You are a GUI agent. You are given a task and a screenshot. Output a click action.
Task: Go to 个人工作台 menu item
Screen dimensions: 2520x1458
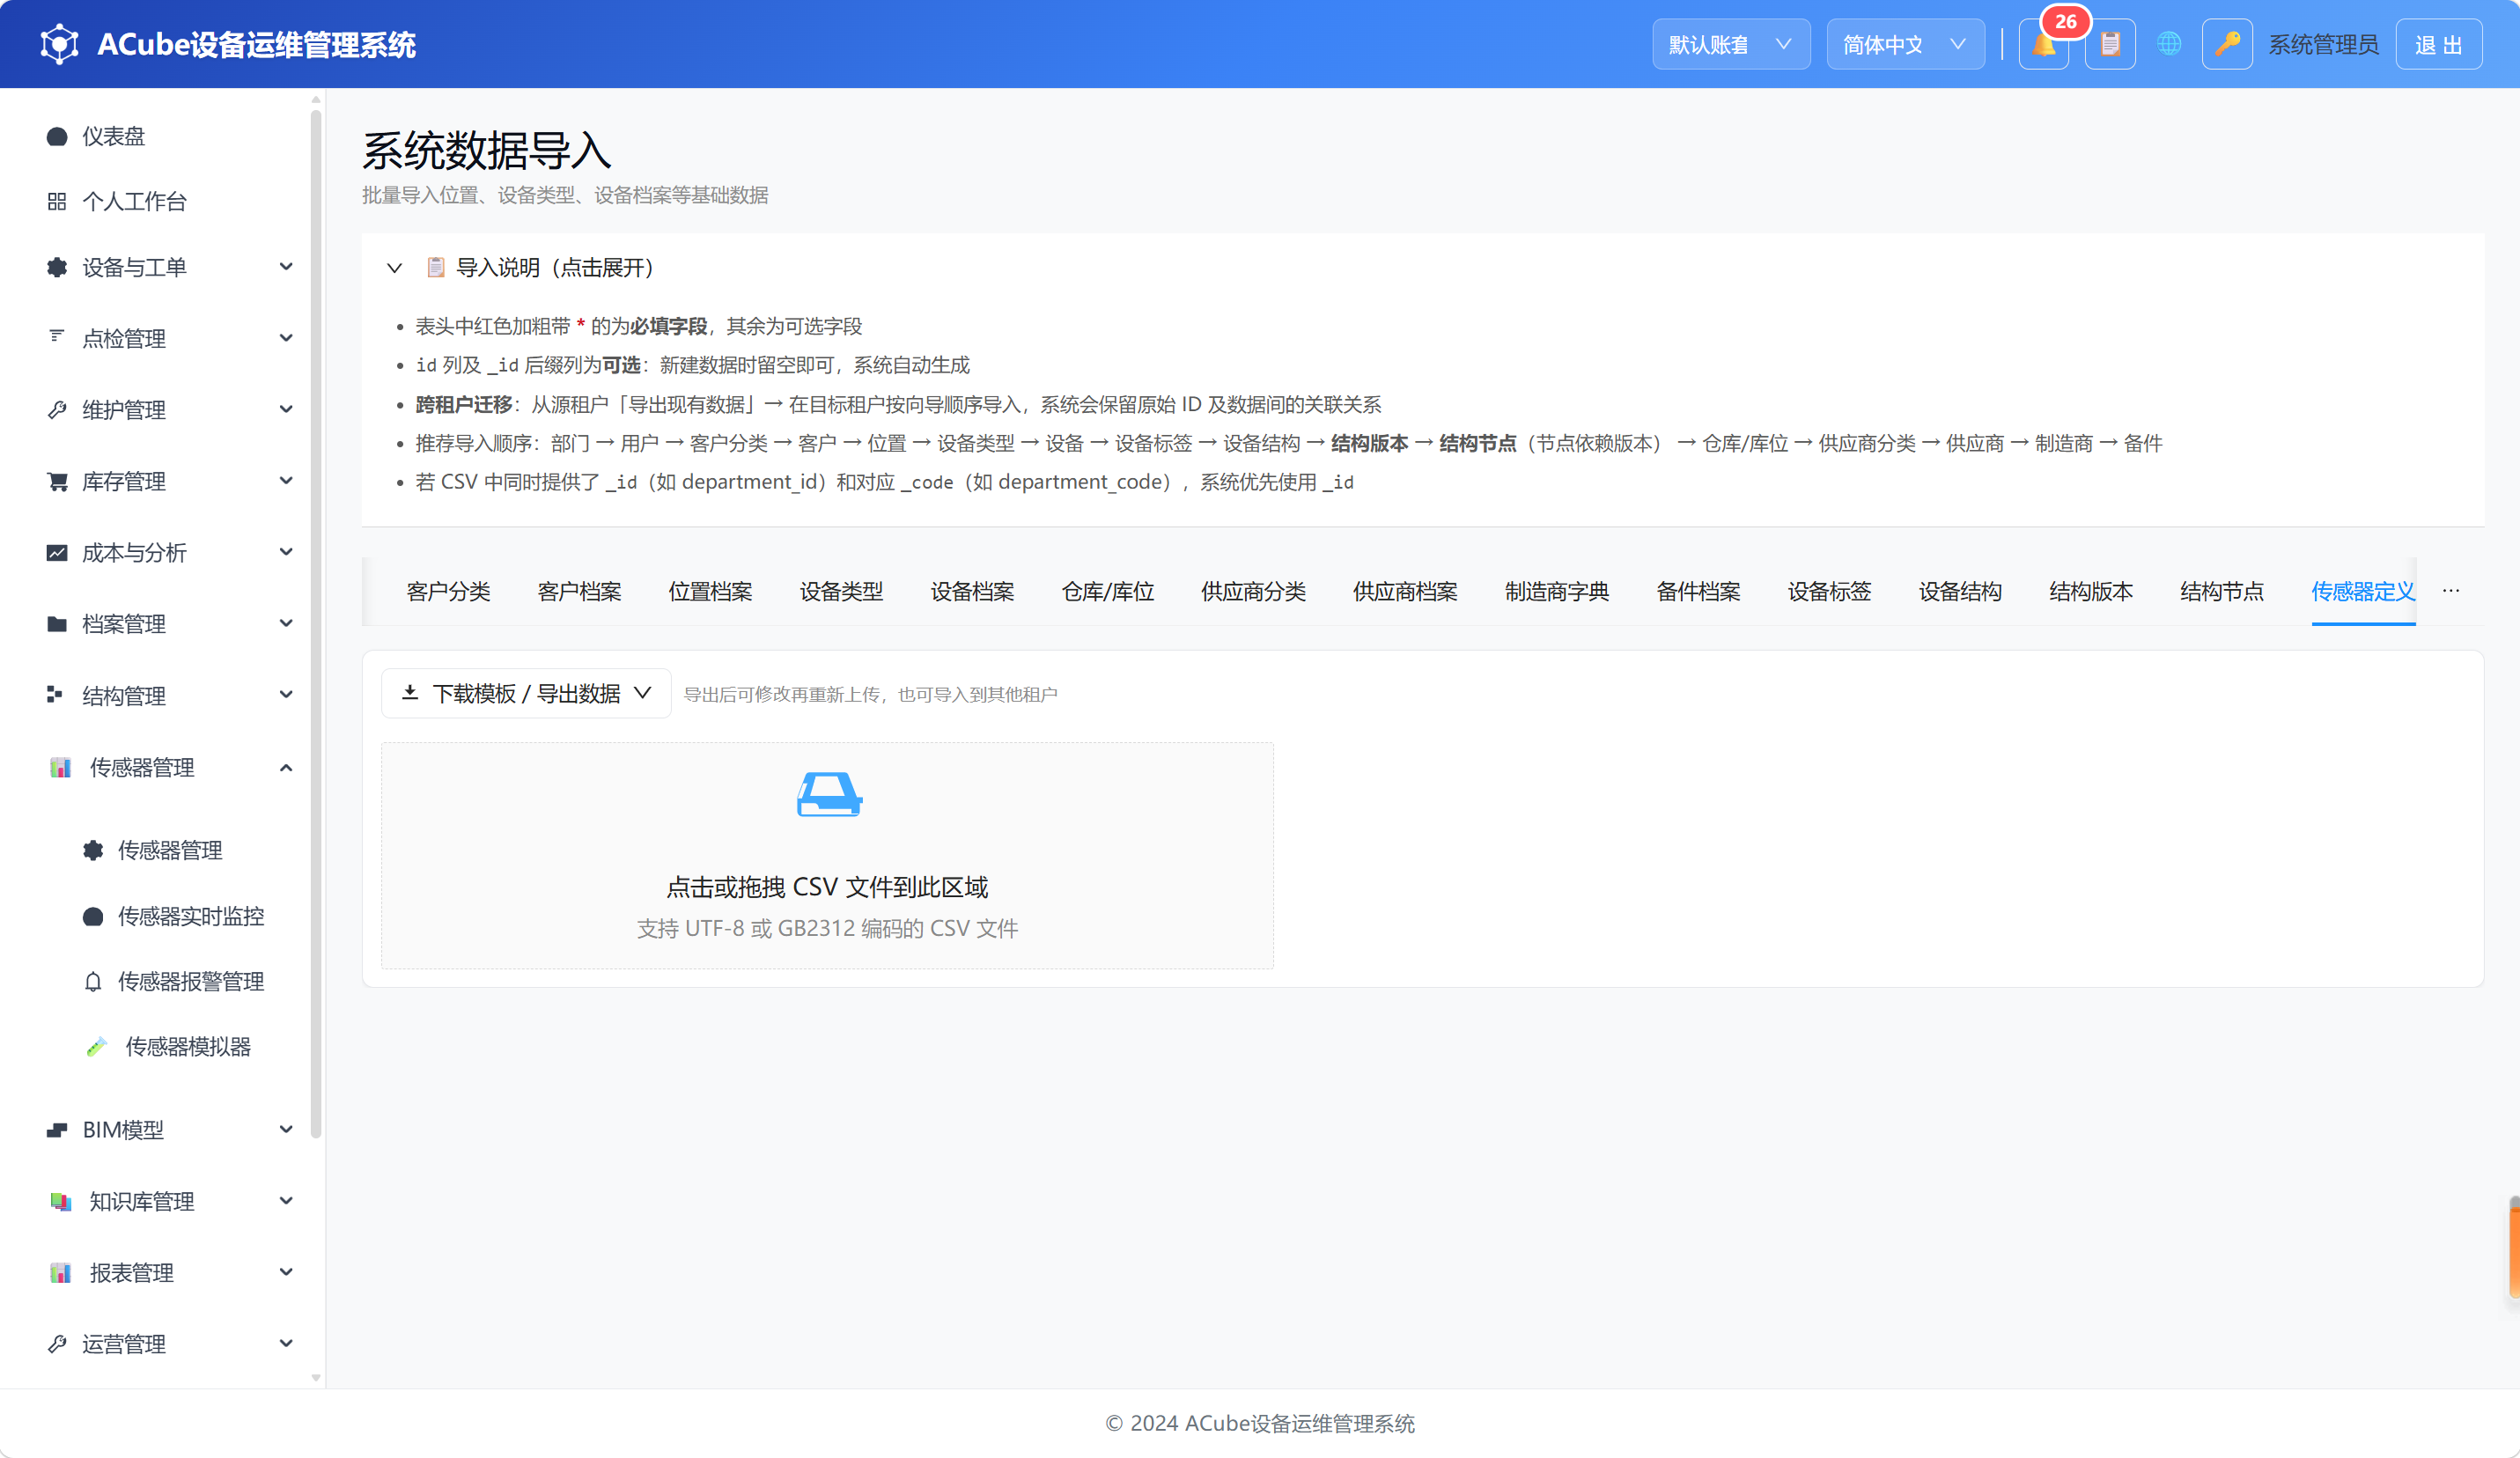pyautogui.click(x=134, y=202)
